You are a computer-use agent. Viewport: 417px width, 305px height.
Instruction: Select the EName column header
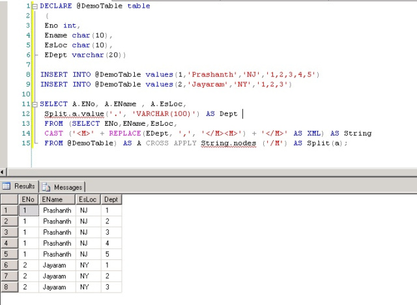(x=57, y=199)
